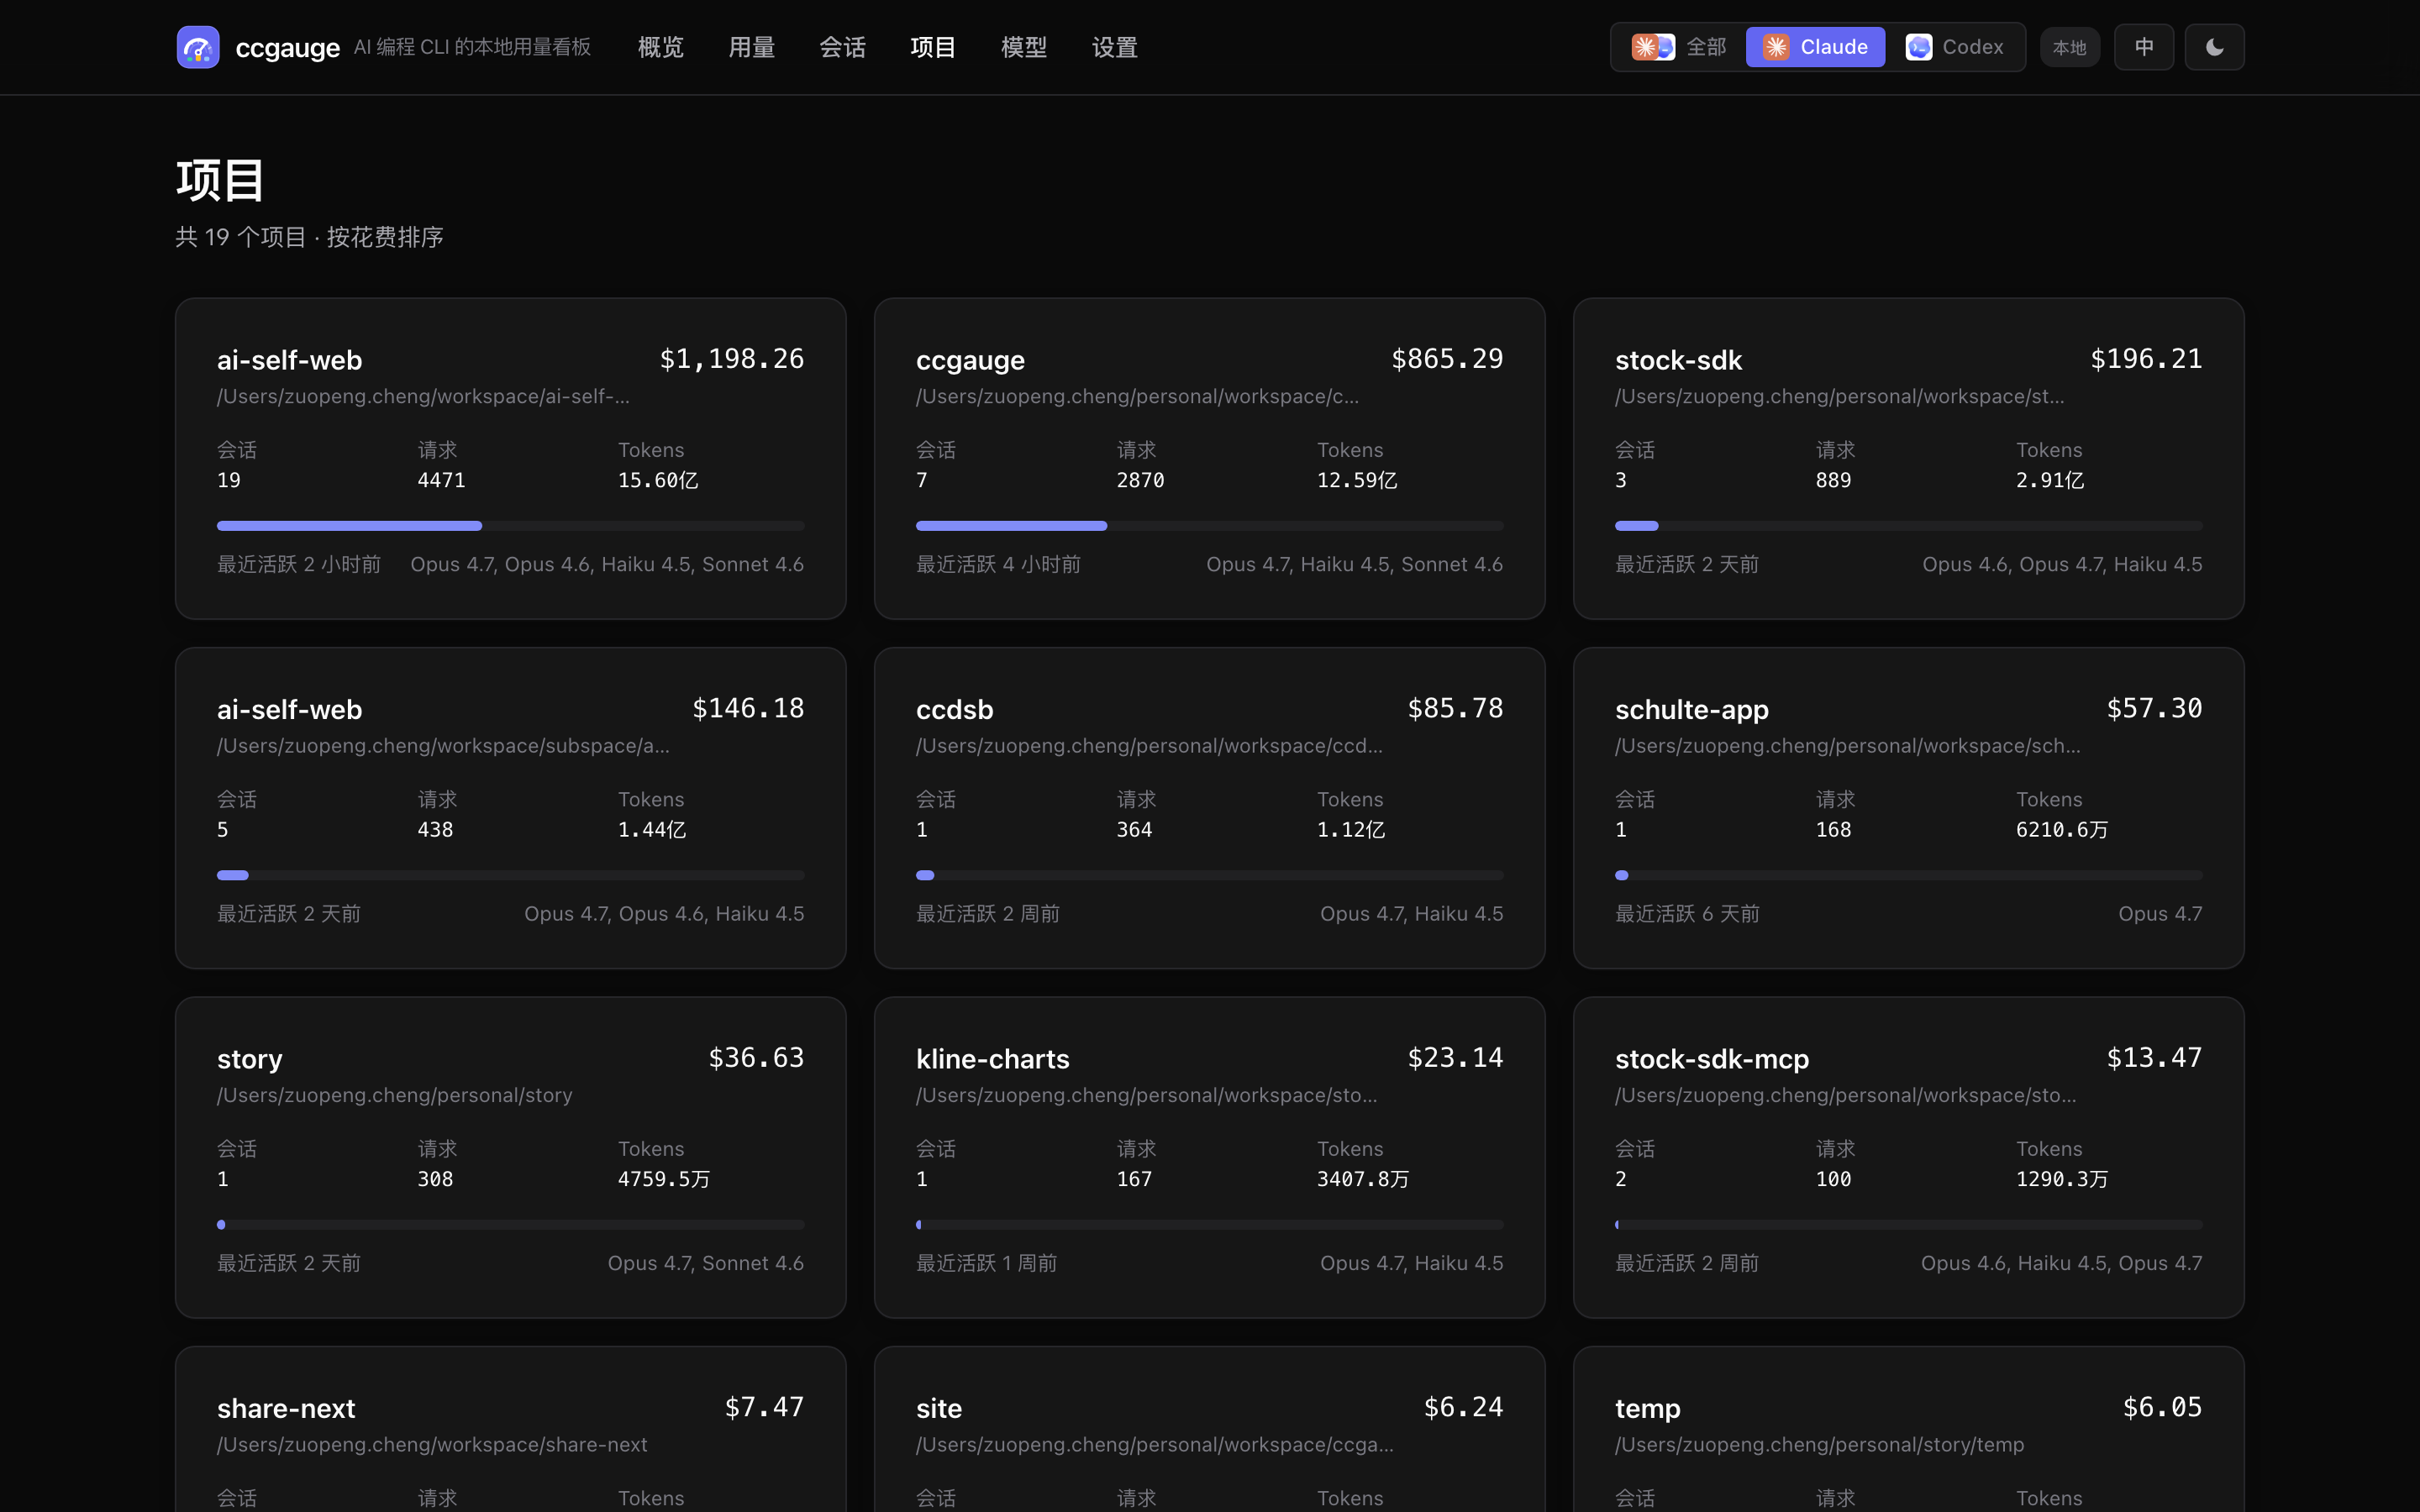The width and height of the screenshot is (2420, 1512).
Task: Click Opus 4.6, Haiku 4.5, Opus 4.7 text
Action: click(x=2061, y=1263)
